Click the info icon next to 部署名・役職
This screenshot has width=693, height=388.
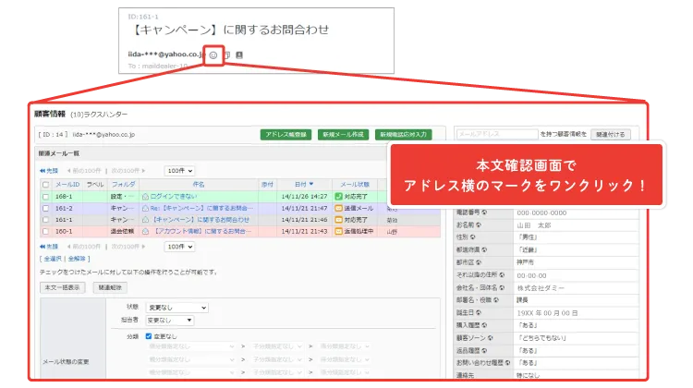(496, 300)
